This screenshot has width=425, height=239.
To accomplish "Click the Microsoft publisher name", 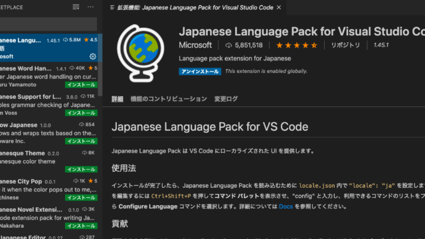I will point(195,45).
